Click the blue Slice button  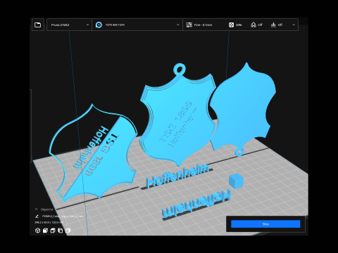(265, 224)
